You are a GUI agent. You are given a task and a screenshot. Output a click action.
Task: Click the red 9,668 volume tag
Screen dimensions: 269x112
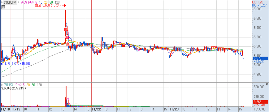pyautogui.click(x=260, y=102)
